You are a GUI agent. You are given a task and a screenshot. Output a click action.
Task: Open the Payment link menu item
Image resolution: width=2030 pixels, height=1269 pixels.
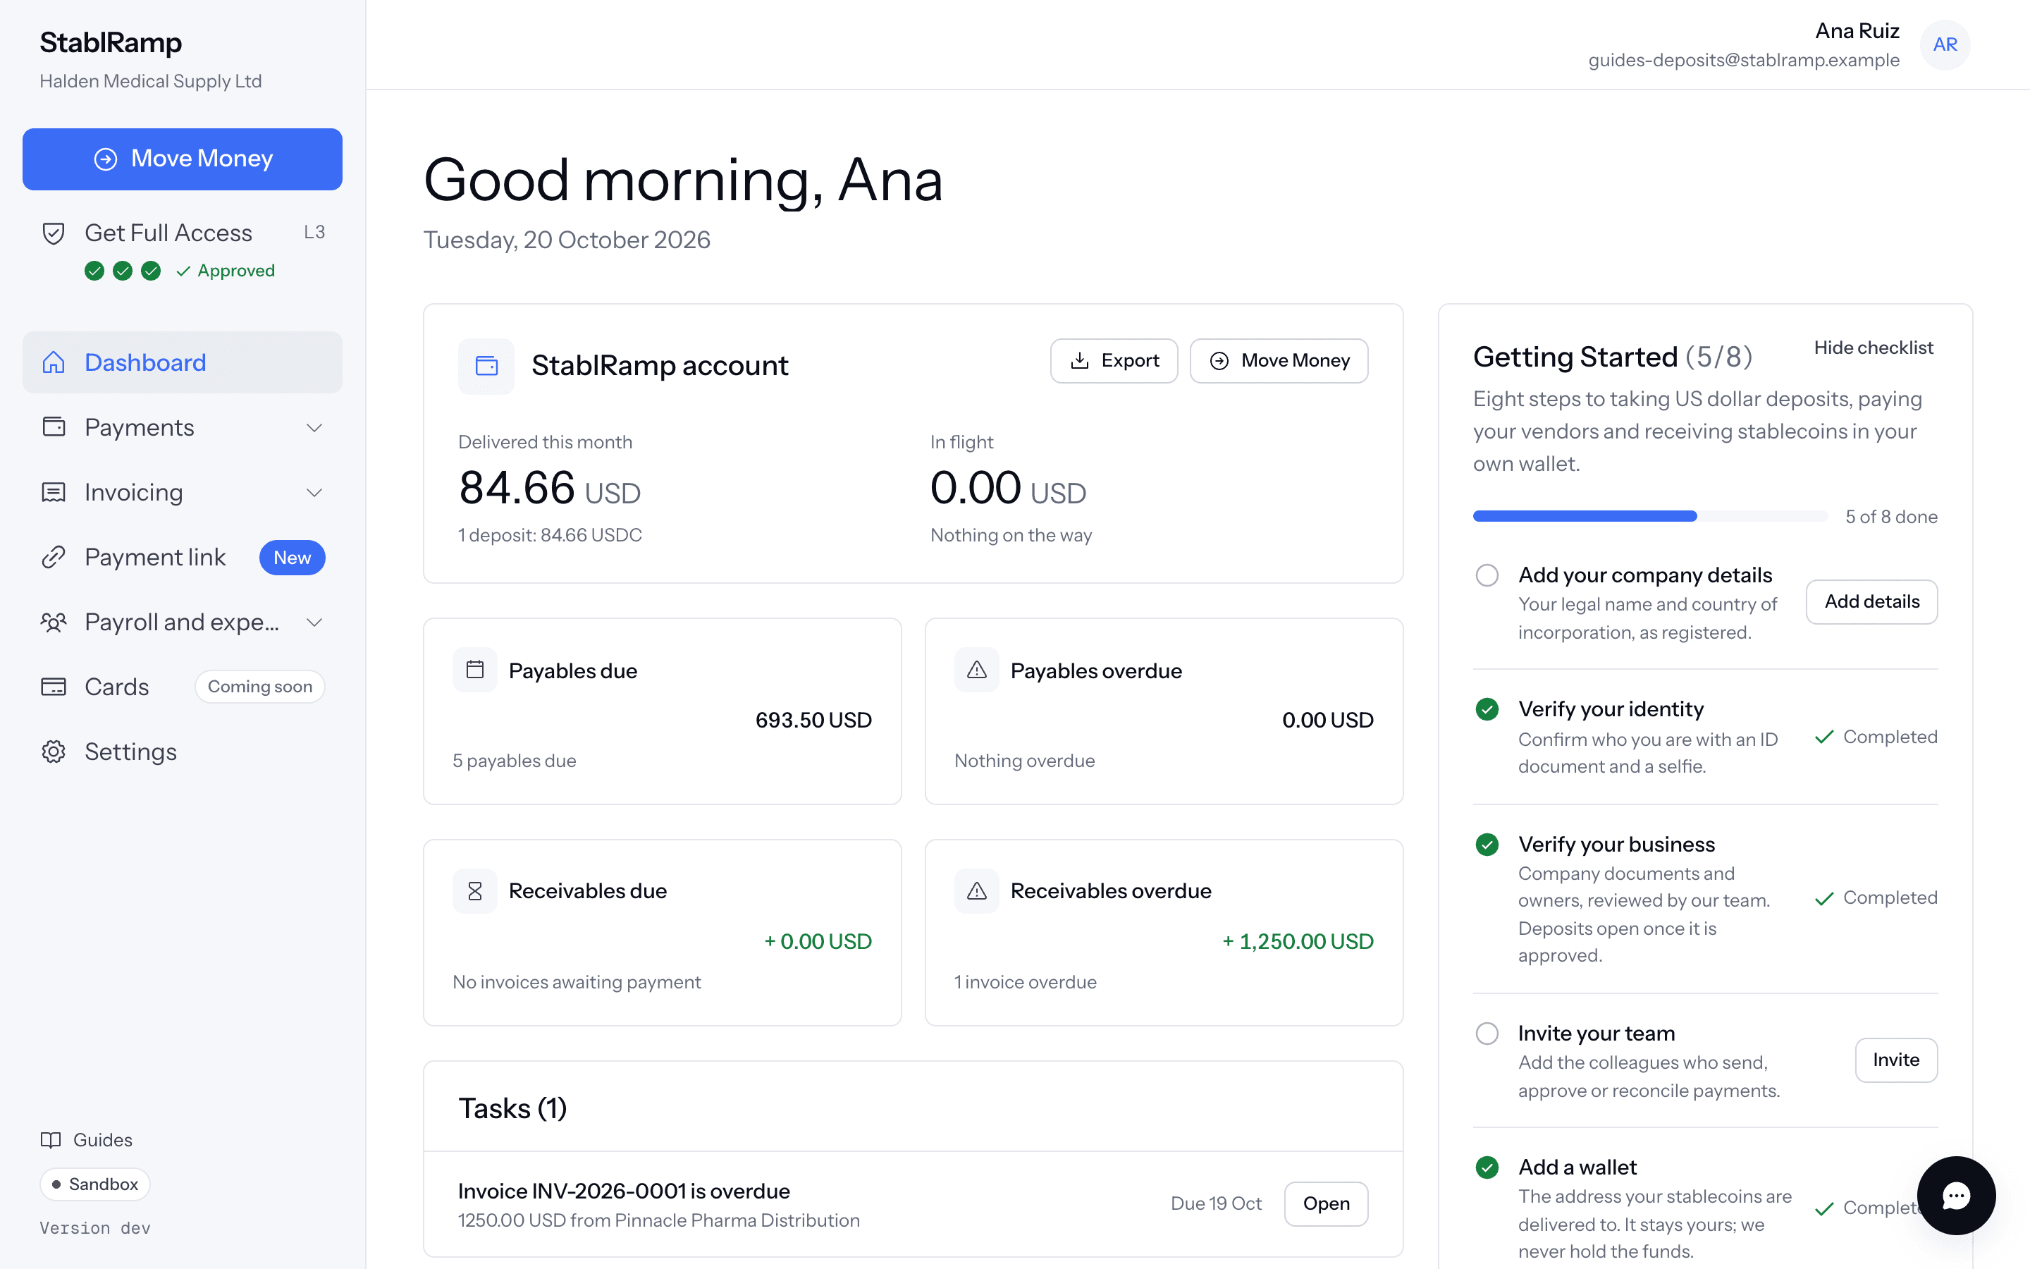point(182,557)
